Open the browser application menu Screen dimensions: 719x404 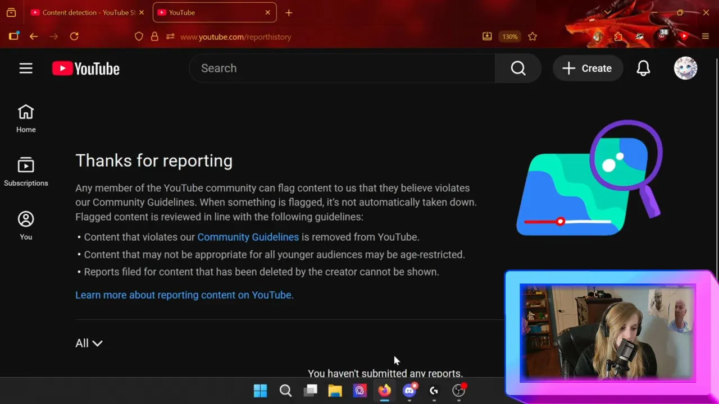[706, 36]
